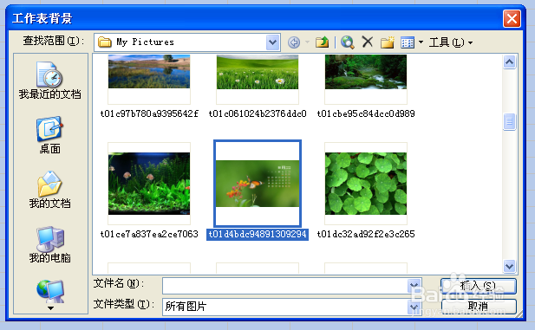Image resolution: width=535 pixels, height=330 pixels.
Task: Select the lake landscape thumbnail
Action: (149, 72)
